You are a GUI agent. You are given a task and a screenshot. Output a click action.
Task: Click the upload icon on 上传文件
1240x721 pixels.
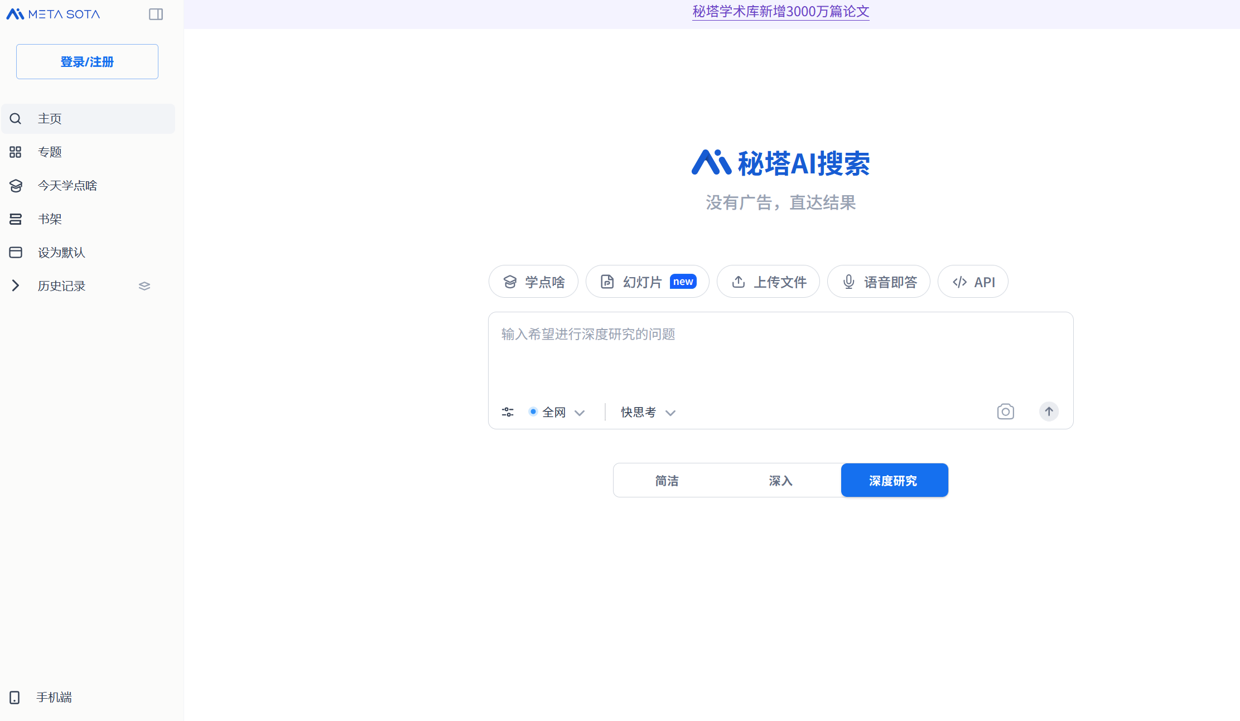739,282
